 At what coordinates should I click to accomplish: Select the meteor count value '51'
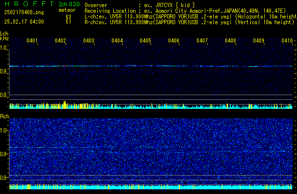tap(68, 22)
